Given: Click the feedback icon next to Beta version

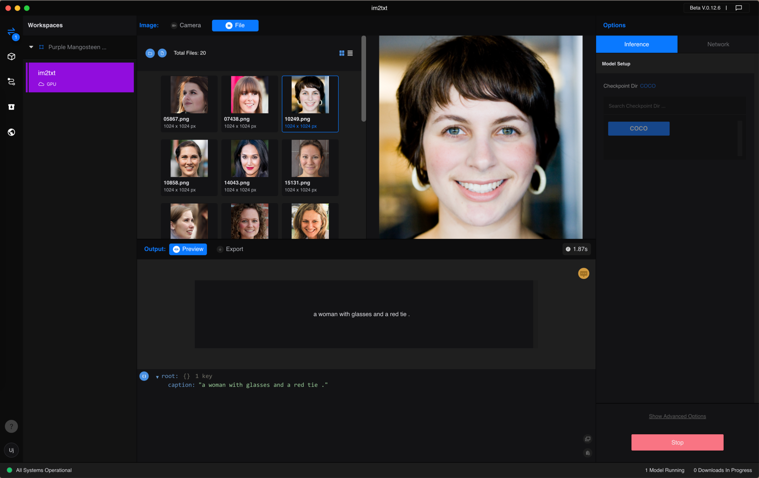Looking at the screenshot, I should point(739,8).
